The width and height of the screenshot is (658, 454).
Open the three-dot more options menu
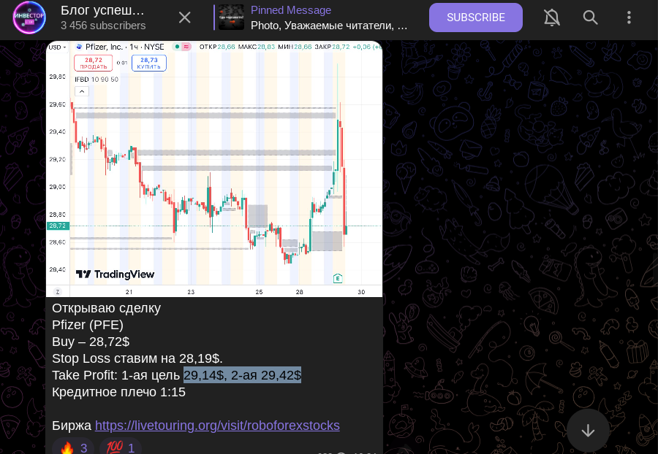coord(629,18)
